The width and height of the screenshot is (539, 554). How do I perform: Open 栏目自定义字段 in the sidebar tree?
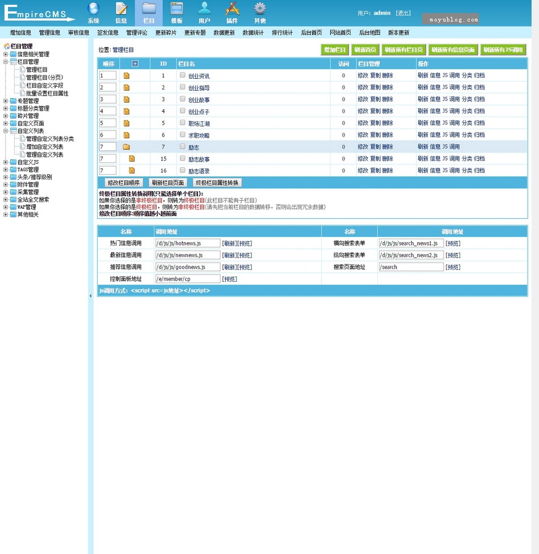pyautogui.click(x=44, y=86)
